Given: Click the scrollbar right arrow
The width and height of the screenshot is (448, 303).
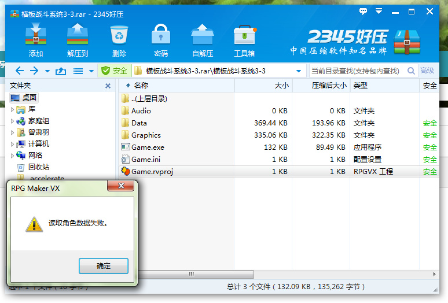Looking at the screenshot, I should click(x=434, y=274).
